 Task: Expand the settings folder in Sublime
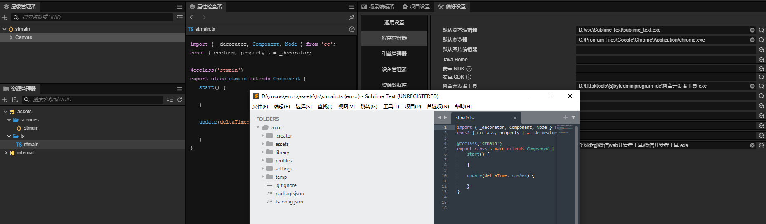click(x=263, y=168)
